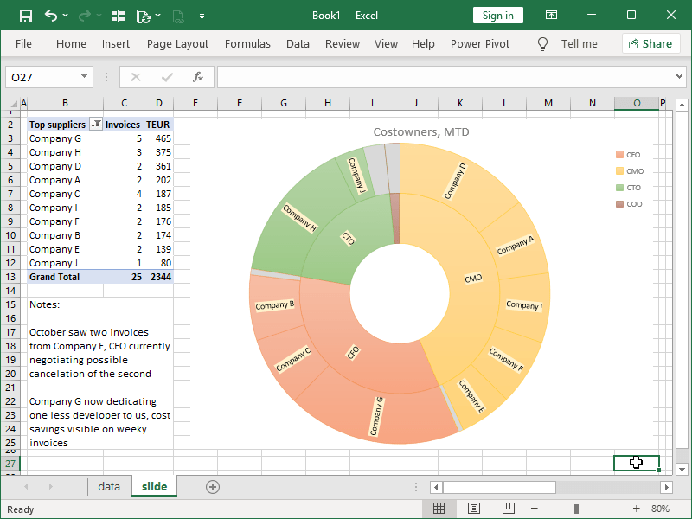
Task: Open the Normal view icon in status bar
Action: point(439,509)
